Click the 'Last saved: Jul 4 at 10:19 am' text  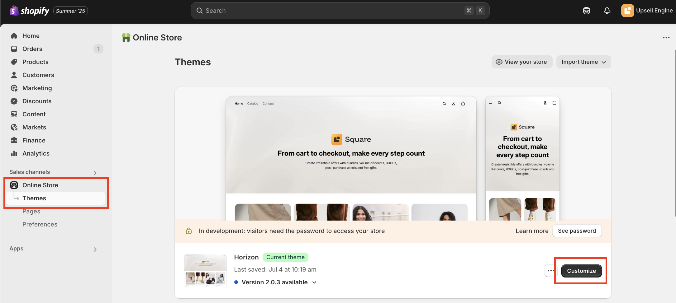275,269
